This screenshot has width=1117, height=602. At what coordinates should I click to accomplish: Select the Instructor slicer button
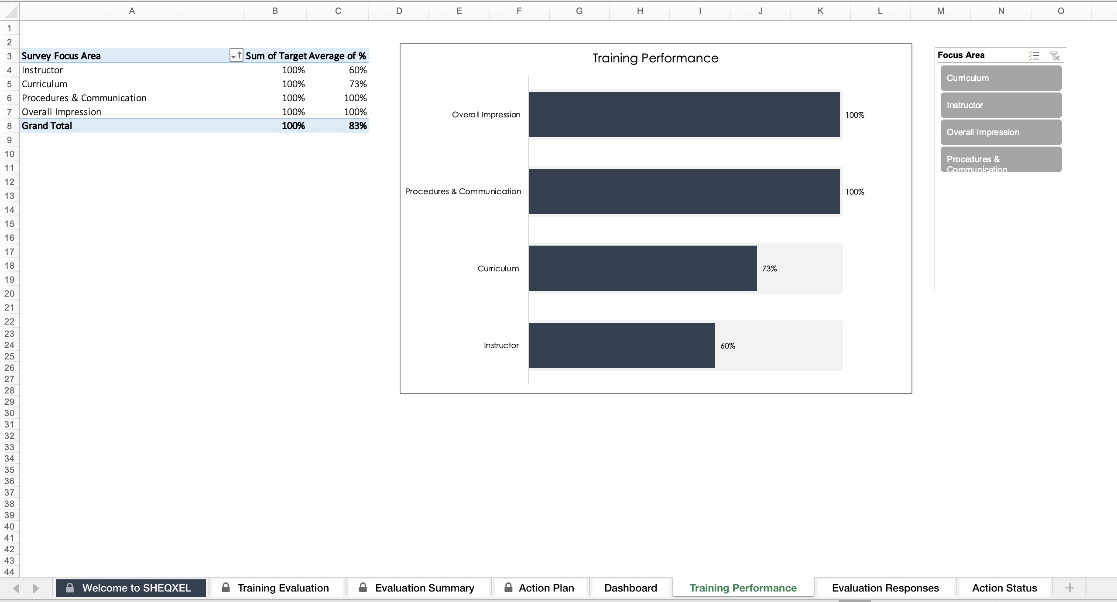tap(1001, 105)
